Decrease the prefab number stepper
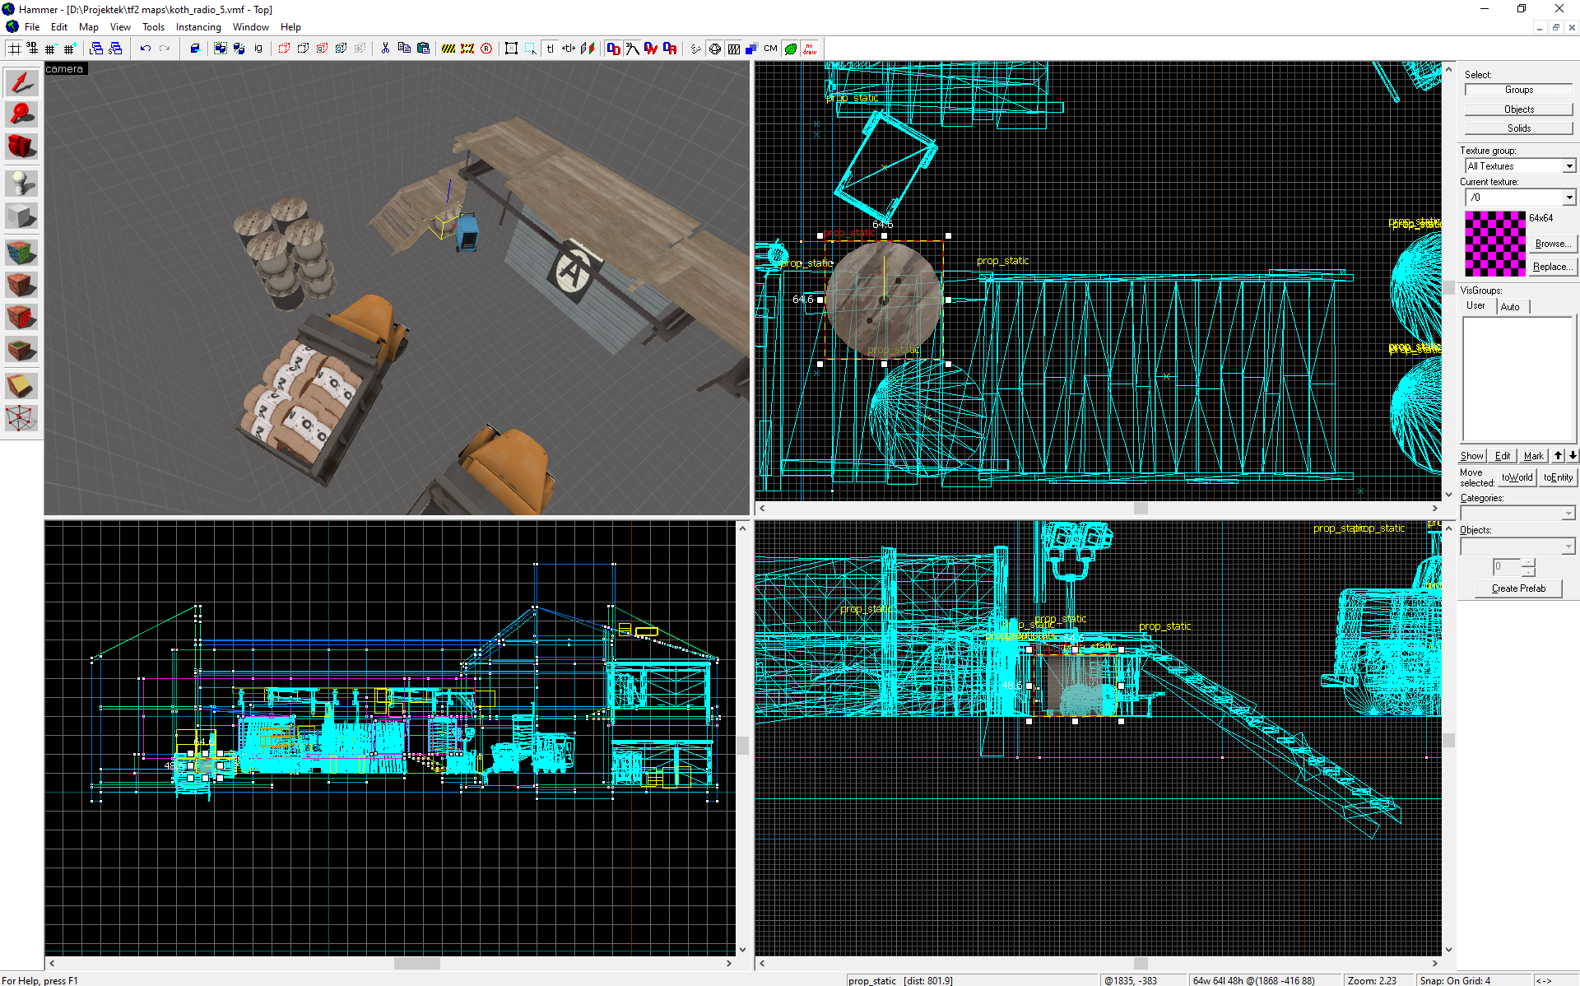The height and width of the screenshot is (986, 1580). (x=1528, y=571)
